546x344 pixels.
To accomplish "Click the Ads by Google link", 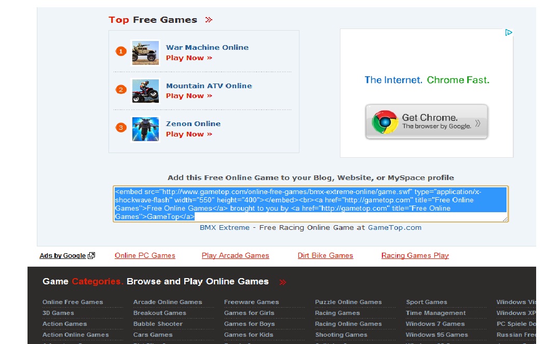I will (x=63, y=256).
